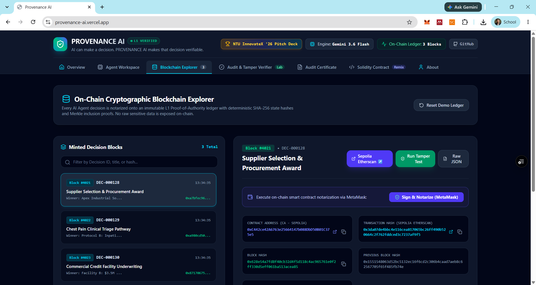Click the Block #4021 badge in detail panel
Viewport: 536px width, 285px height.
click(x=258, y=148)
